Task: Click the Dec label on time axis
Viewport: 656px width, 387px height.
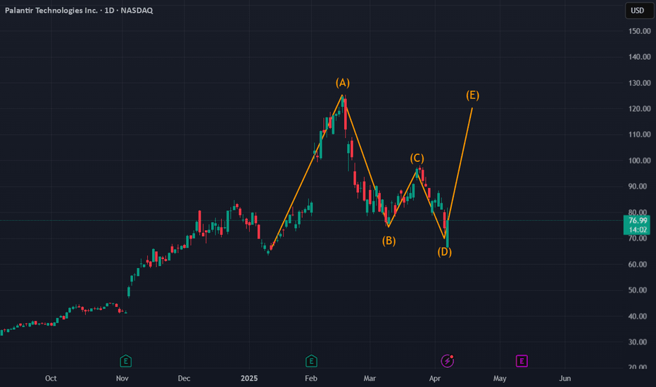Action: [184, 379]
